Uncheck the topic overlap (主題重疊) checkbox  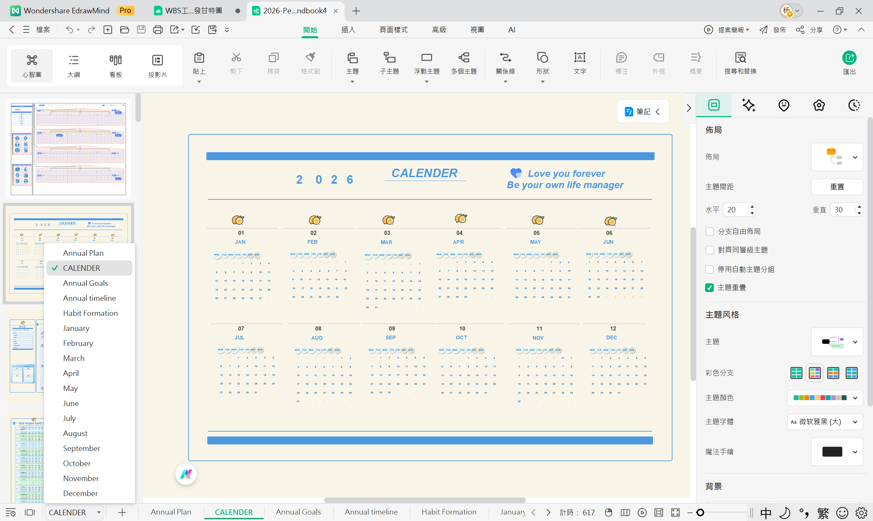(x=710, y=287)
